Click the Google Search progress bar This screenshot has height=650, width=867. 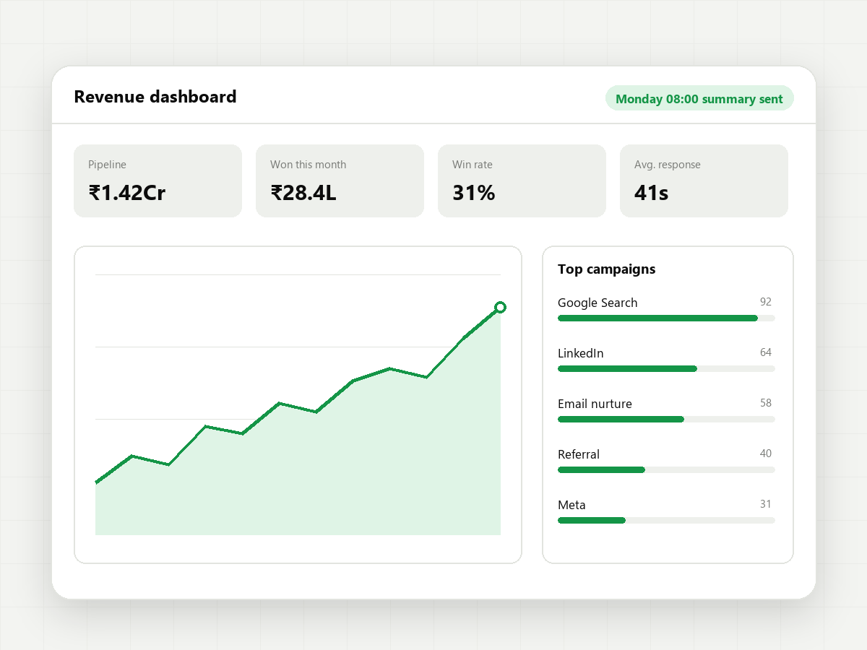[666, 318]
